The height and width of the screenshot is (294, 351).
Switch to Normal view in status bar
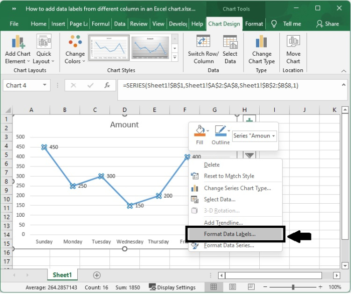[x=214, y=287]
